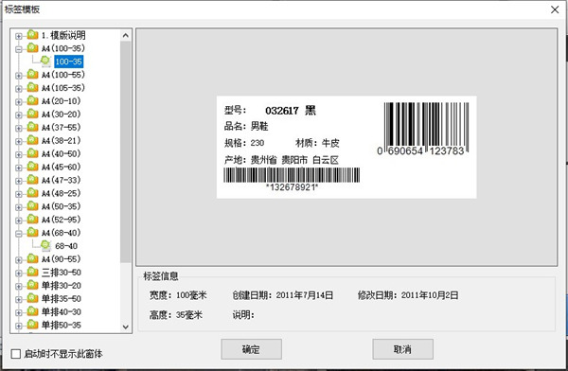Click the template icon beside 100-35

click(x=45, y=61)
